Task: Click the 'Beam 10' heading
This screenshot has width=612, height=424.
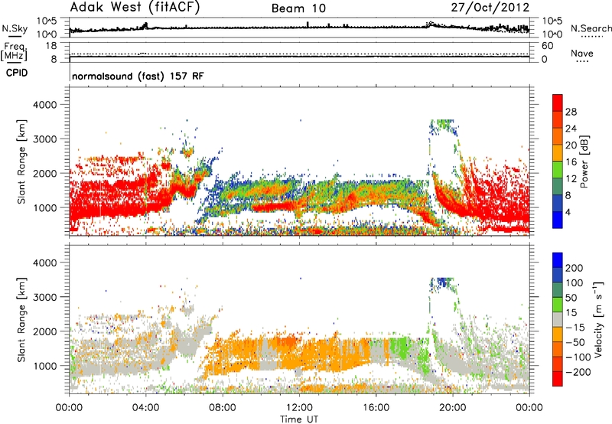Action: [298, 8]
